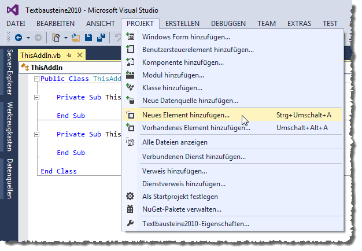362x251 pixels.
Task: Click the Als Startprojekt festlegen gear icon
Action: pos(130,196)
